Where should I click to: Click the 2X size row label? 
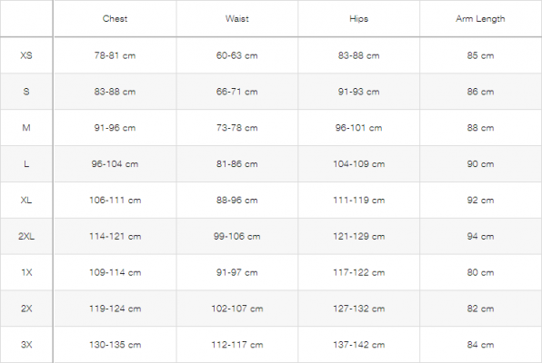tap(26, 309)
